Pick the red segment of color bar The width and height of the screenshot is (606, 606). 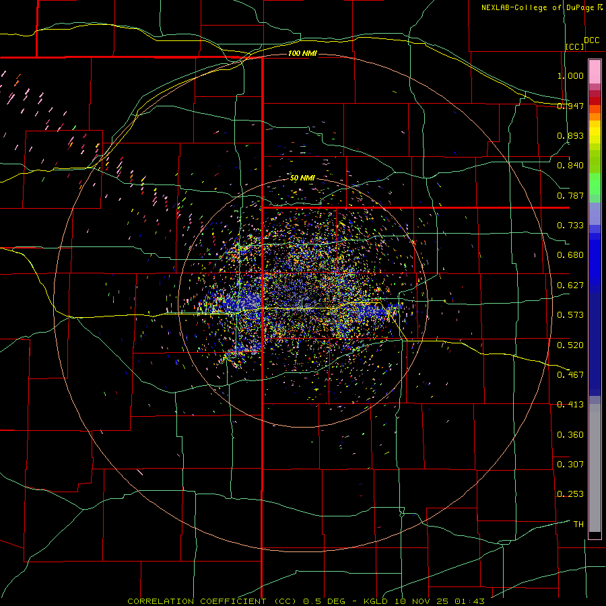click(x=595, y=101)
